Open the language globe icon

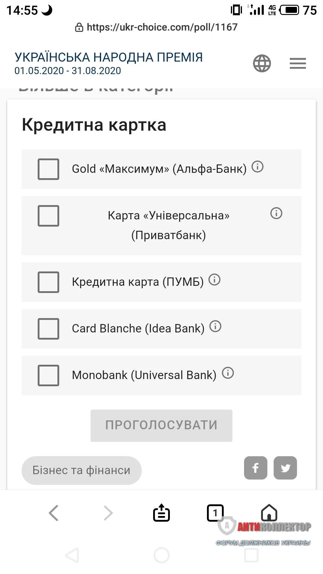(x=262, y=63)
